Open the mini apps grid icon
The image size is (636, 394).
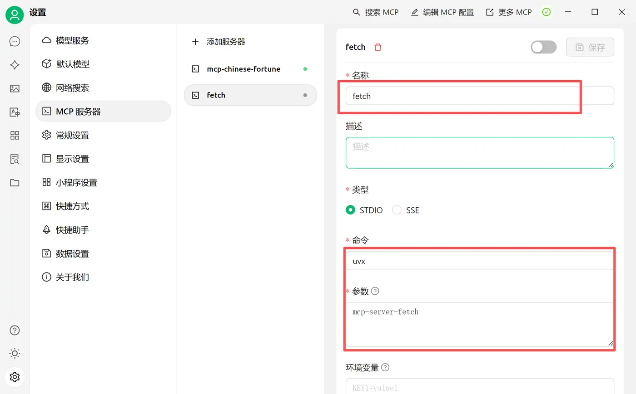[14, 136]
